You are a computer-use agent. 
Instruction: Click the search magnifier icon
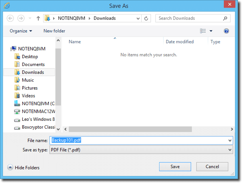(225, 19)
